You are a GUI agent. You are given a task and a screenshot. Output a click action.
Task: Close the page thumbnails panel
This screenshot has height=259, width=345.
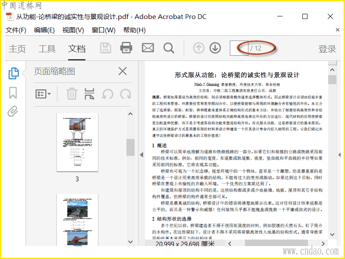click(x=122, y=71)
